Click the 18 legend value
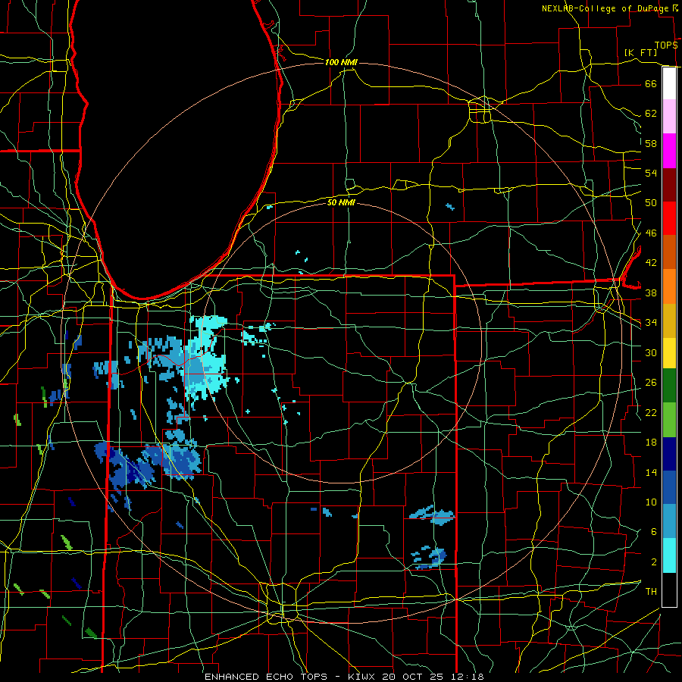The height and width of the screenshot is (682, 682). [x=651, y=443]
